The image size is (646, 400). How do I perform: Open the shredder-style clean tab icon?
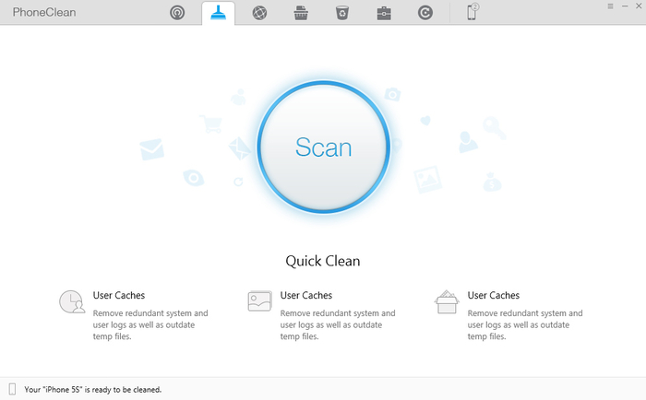(x=300, y=13)
